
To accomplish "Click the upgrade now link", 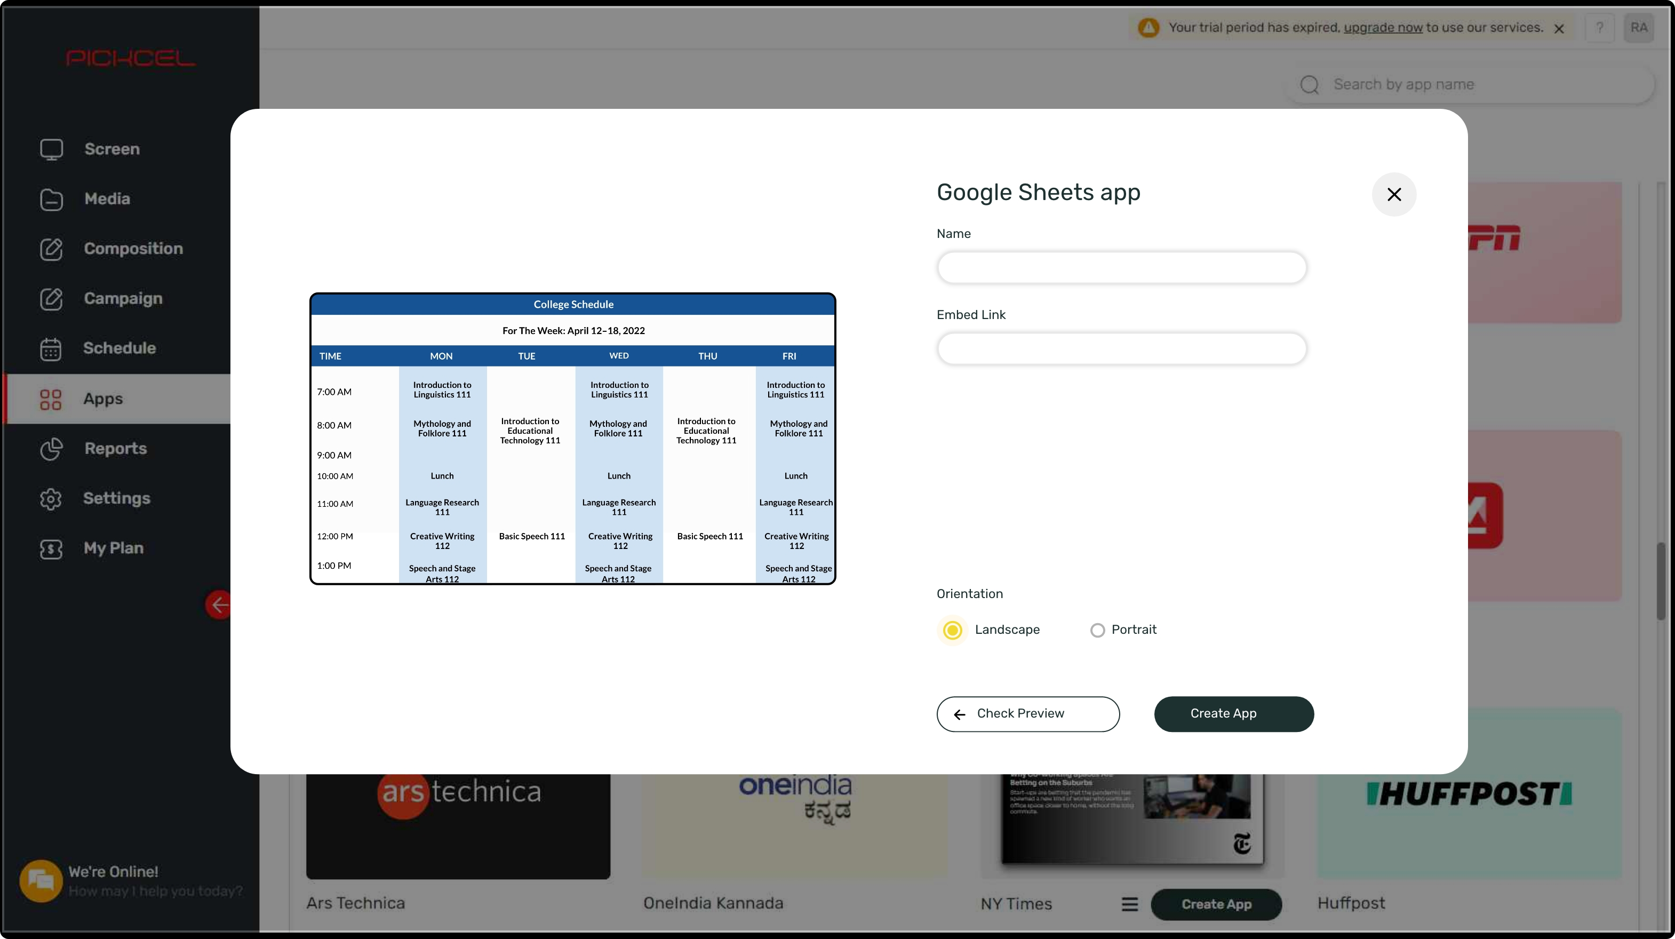I will 1381,27.
